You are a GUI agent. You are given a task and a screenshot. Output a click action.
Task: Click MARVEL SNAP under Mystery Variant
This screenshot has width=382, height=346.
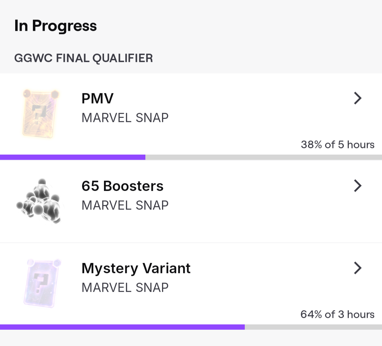coord(125,287)
